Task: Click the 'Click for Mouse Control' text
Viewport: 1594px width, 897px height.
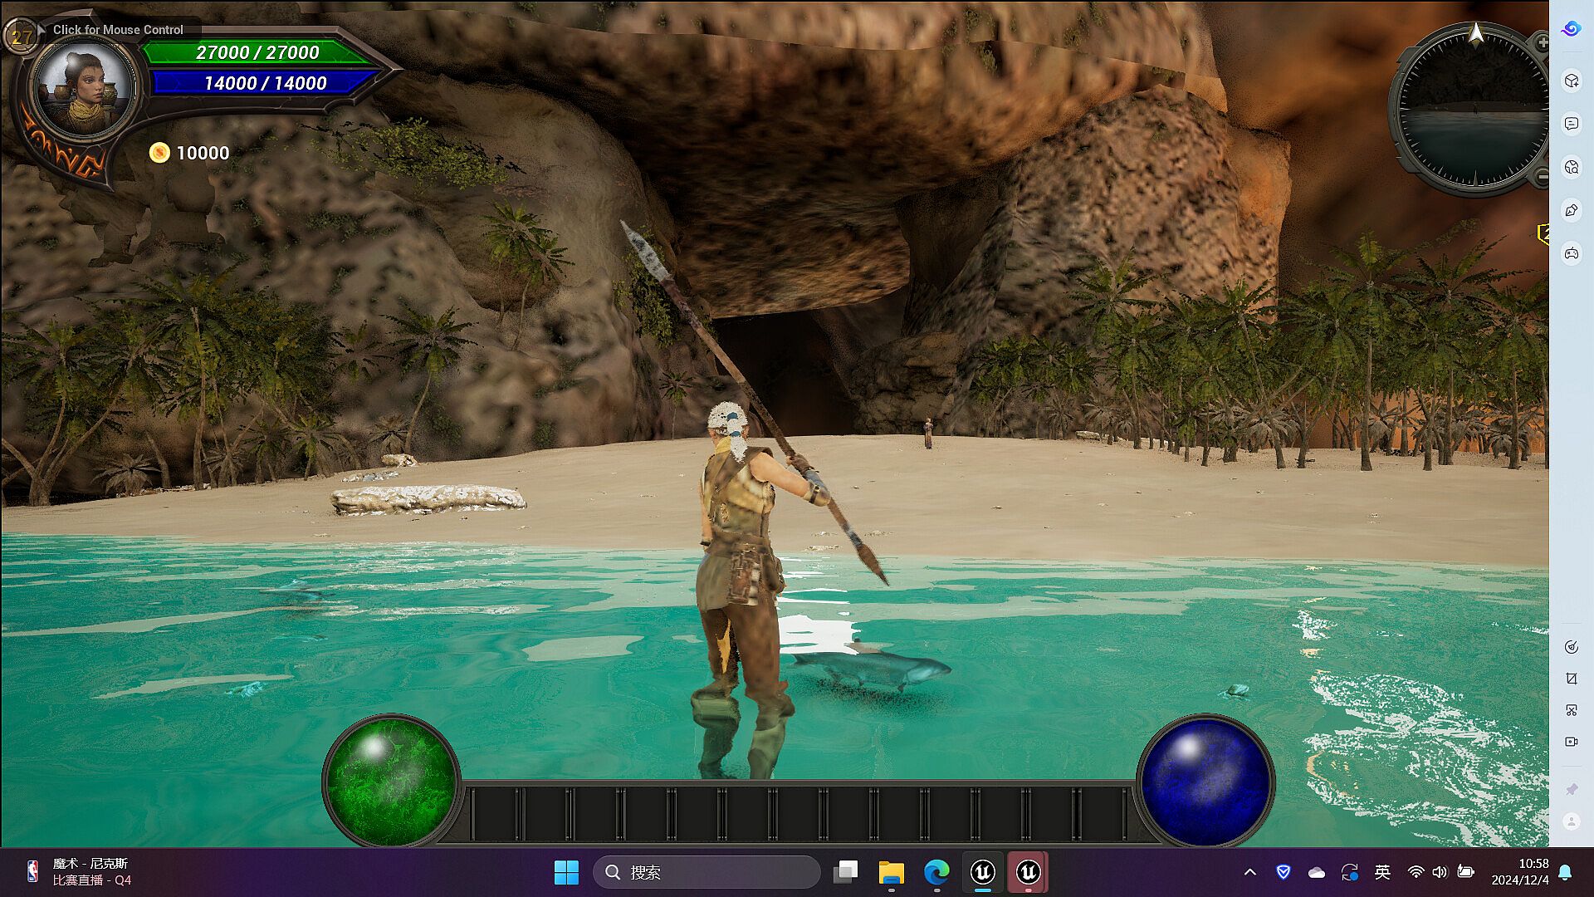Action: (x=118, y=30)
